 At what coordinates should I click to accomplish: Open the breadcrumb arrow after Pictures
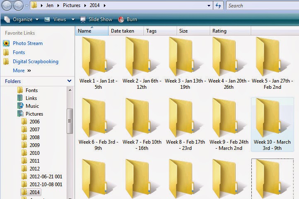85,5
